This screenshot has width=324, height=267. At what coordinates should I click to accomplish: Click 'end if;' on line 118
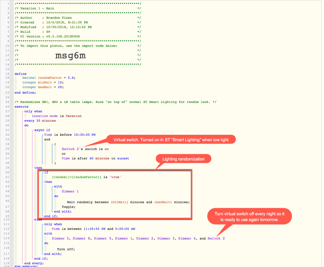click(x=41, y=258)
